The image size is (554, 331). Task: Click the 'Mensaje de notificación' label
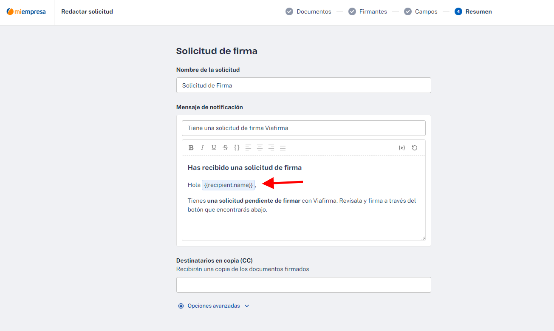tap(209, 107)
